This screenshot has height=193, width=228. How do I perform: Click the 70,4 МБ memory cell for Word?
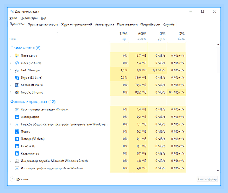coord(138,85)
